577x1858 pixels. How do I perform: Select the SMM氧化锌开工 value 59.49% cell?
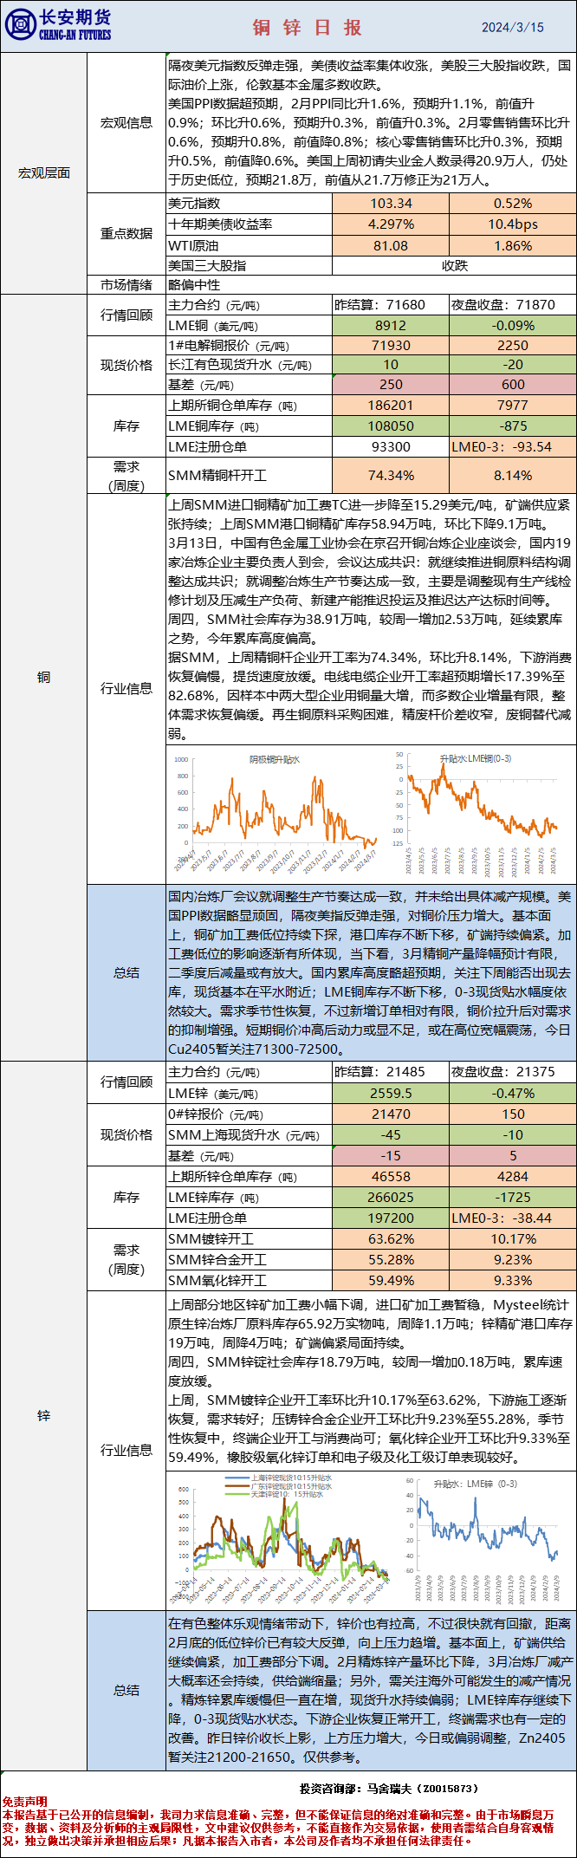[391, 1281]
